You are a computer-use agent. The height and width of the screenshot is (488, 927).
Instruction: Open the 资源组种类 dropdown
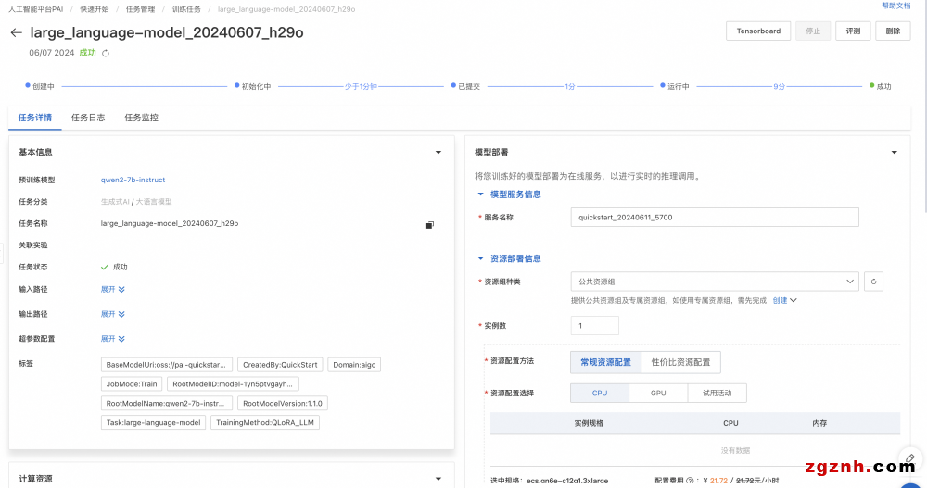click(x=715, y=282)
